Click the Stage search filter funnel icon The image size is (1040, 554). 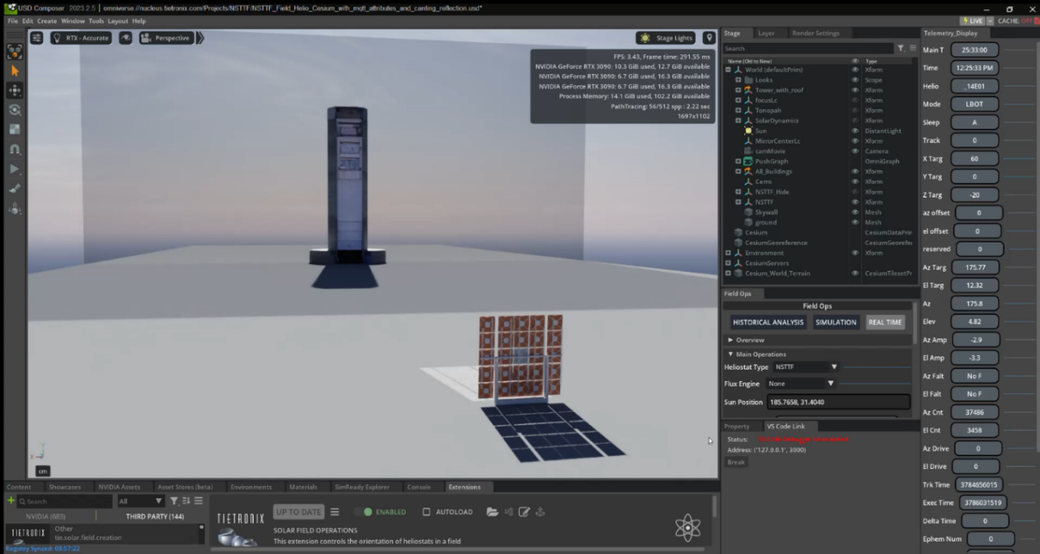(901, 48)
